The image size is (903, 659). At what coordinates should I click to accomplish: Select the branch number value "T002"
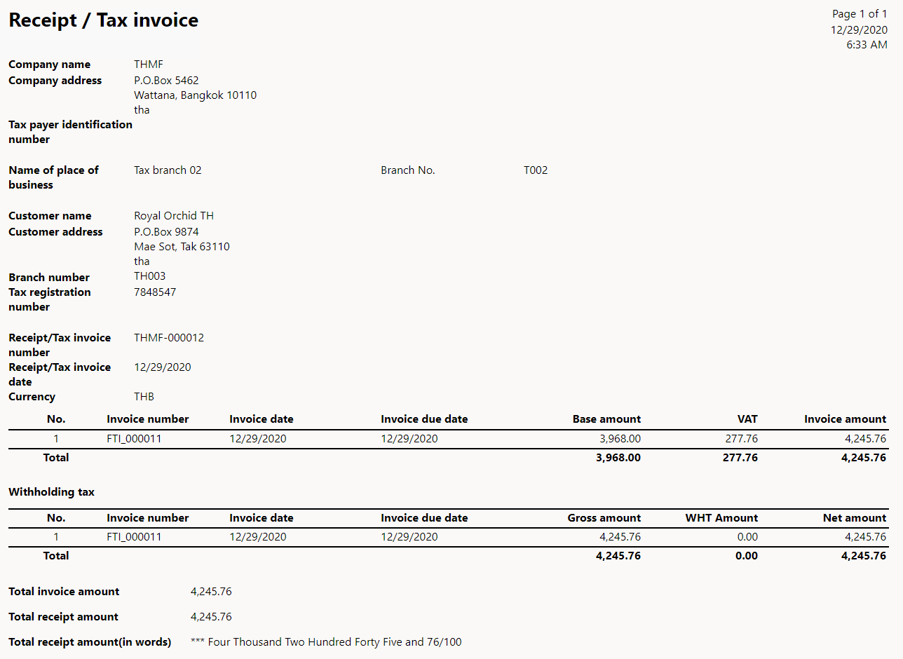point(536,170)
